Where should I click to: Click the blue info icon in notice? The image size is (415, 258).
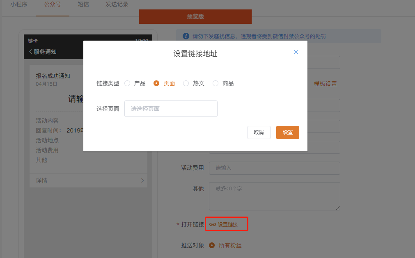pos(186,36)
